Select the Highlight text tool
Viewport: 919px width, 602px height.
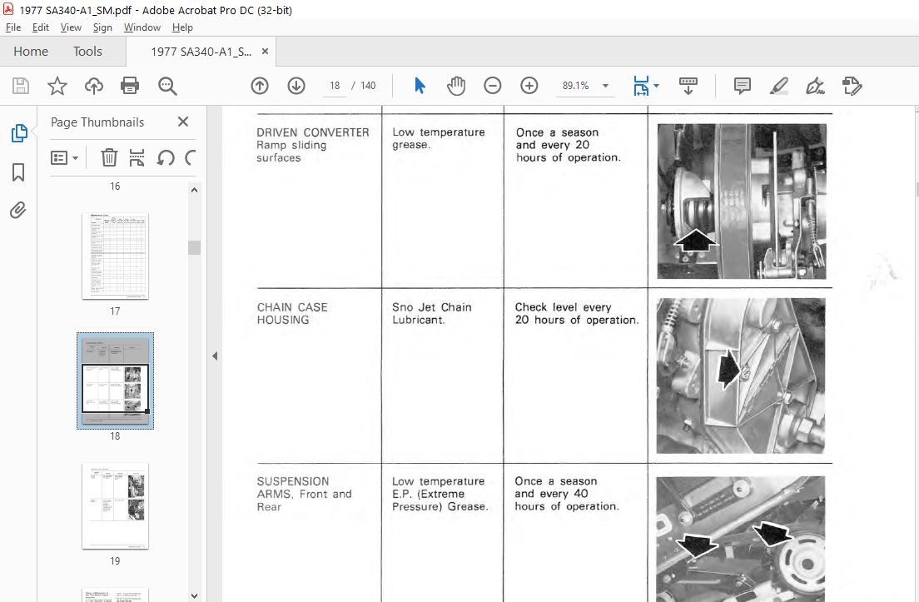[779, 86]
